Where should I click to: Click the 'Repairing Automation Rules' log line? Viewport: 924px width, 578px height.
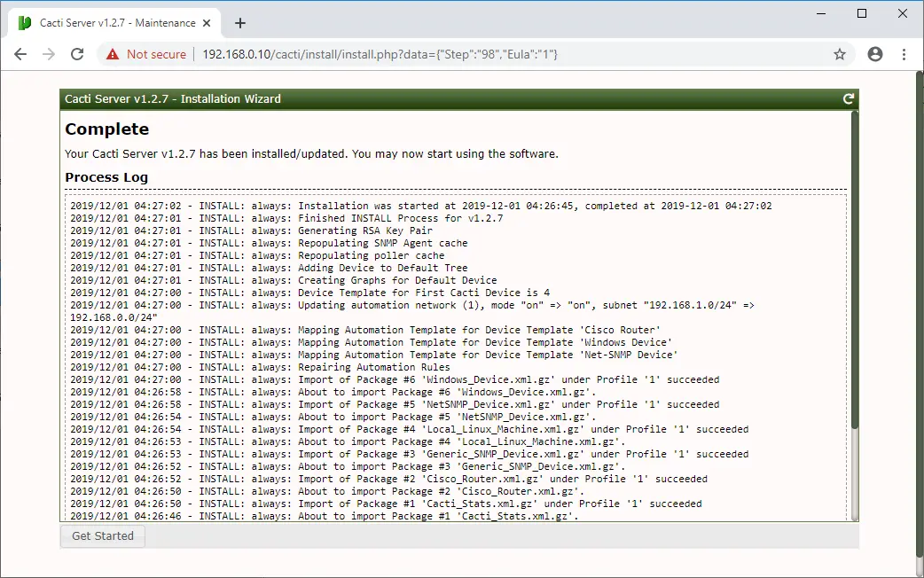pyautogui.click(x=260, y=367)
